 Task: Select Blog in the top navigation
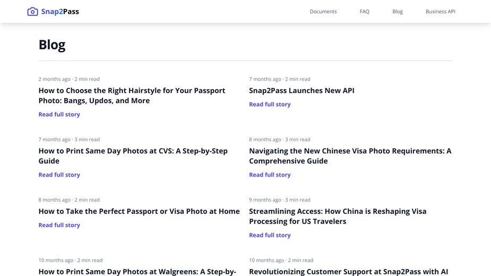coord(398,12)
